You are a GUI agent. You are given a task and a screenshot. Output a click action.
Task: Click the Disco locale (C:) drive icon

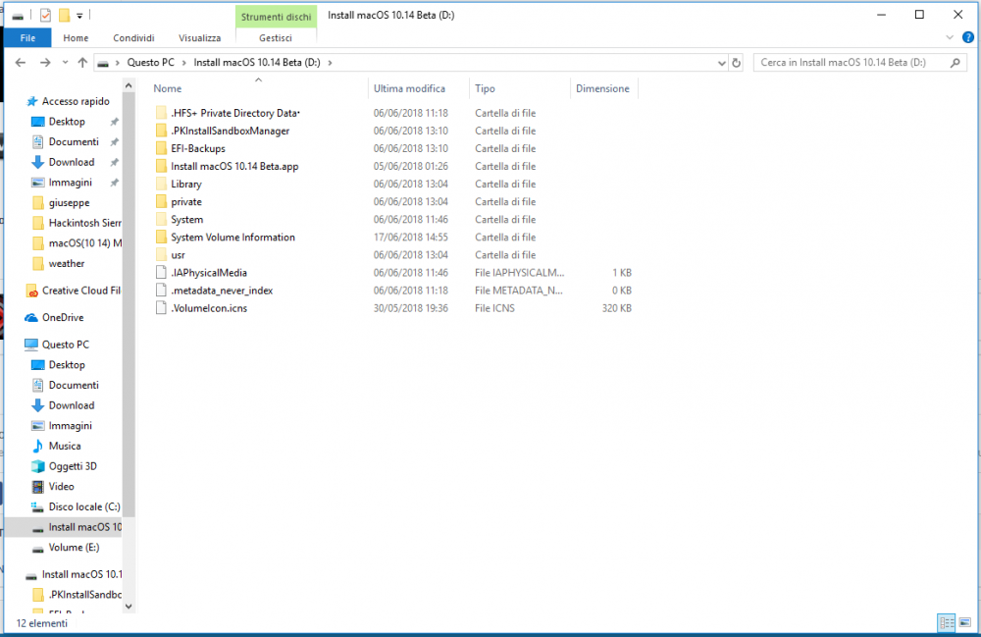click(x=37, y=506)
